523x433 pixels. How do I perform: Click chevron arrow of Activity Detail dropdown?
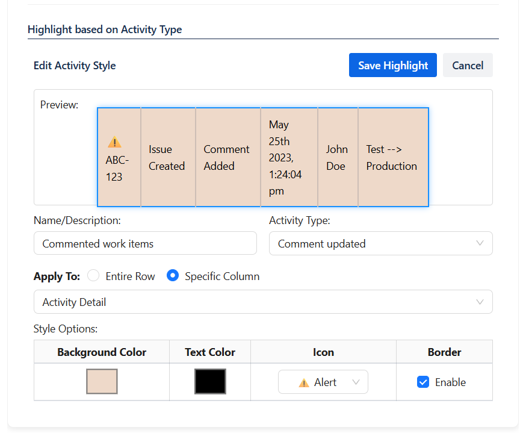(480, 302)
